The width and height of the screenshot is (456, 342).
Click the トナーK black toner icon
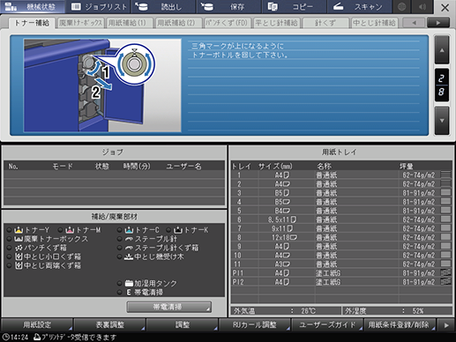pos(178,230)
